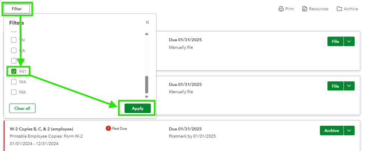
Task: Enable the TN filter checkbox
Action: coord(14,40)
